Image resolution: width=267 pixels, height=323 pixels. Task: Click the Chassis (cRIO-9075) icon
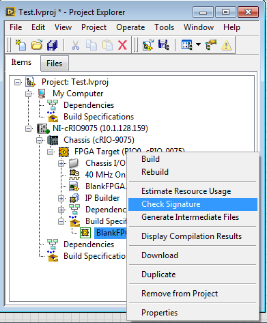point(53,140)
